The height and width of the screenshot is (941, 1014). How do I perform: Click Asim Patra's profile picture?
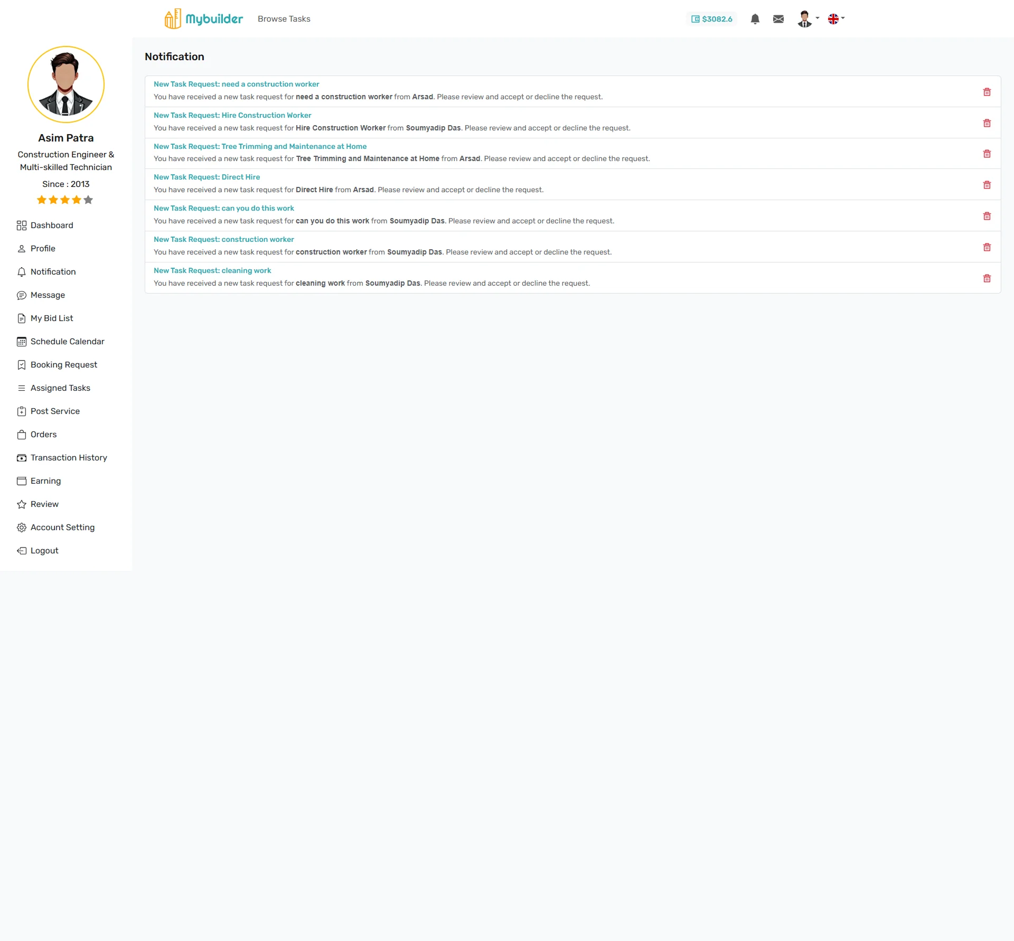tap(66, 84)
